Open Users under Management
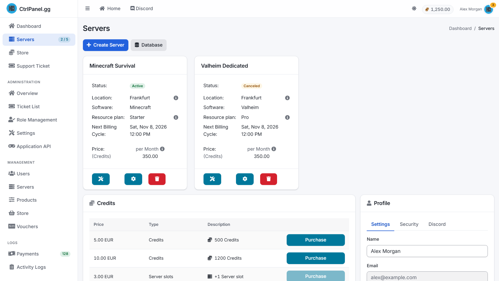Screen dimensions: 499x281 click(x=39, y=174)
